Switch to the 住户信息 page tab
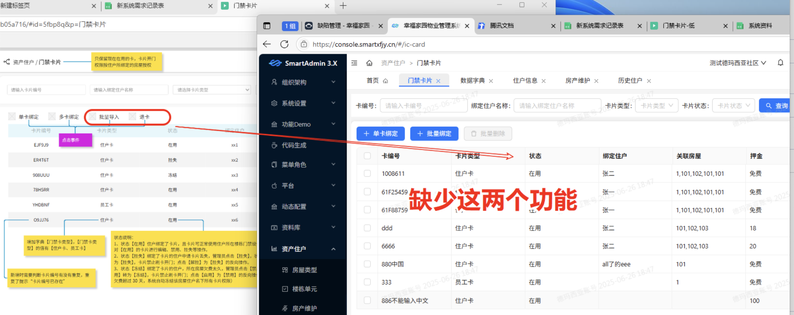Image resolution: width=794 pixels, height=315 pixels. (x=525, y=81)
